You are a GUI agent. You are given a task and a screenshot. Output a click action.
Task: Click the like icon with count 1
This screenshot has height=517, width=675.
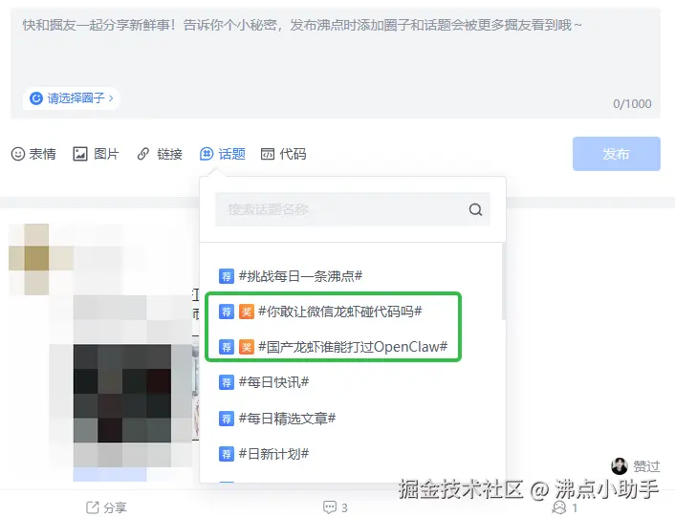[x=559, y=507]
